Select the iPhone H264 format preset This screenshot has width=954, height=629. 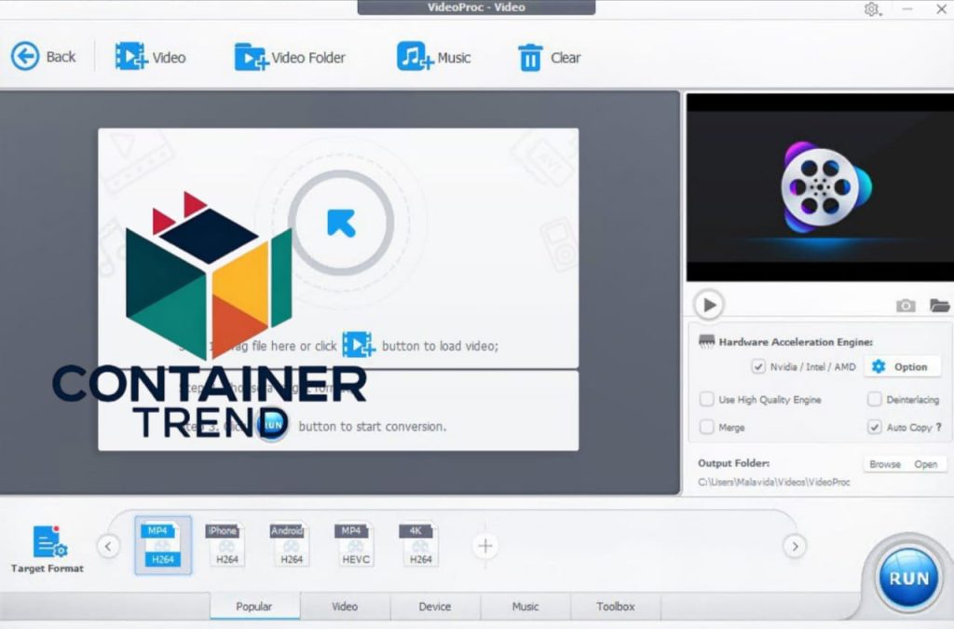coord(226,545)
